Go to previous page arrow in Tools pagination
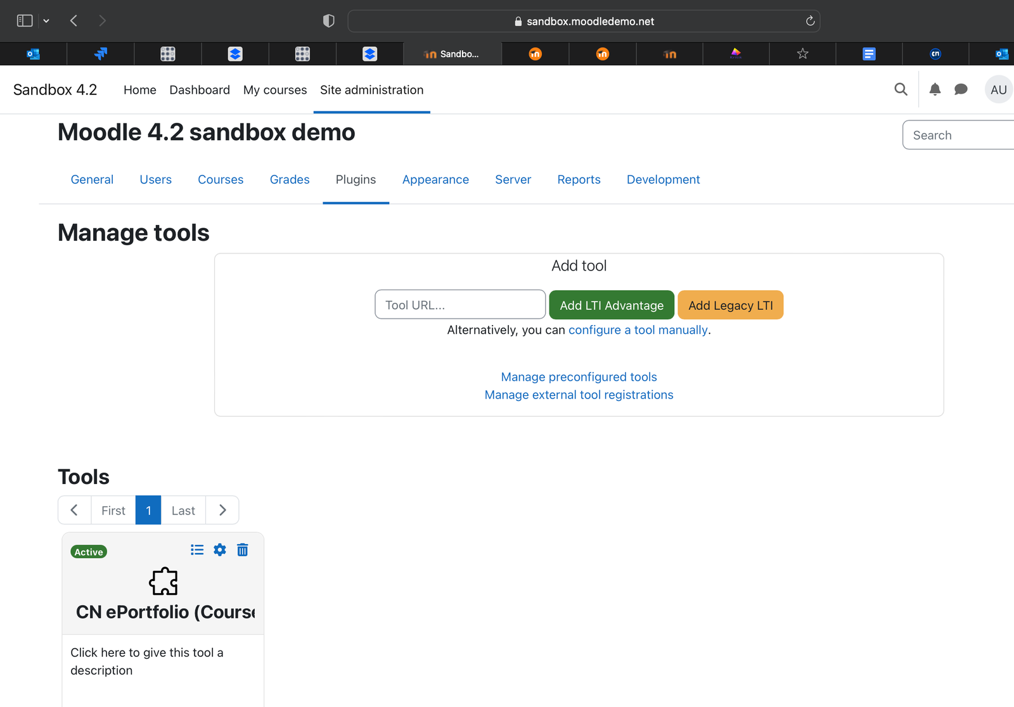Viewport: 1014px width, 707px height. point(74,510)
